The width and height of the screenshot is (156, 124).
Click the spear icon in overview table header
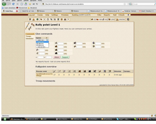(55, 71)
